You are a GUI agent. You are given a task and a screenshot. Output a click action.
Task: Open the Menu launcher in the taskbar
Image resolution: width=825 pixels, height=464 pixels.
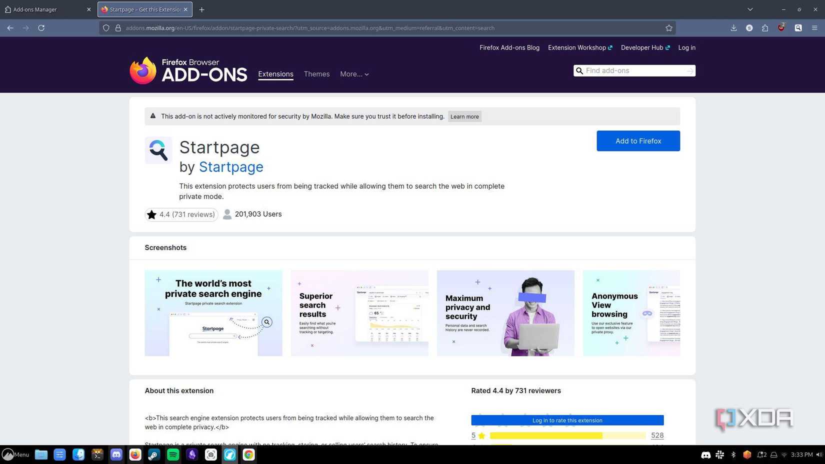[15, 454]
